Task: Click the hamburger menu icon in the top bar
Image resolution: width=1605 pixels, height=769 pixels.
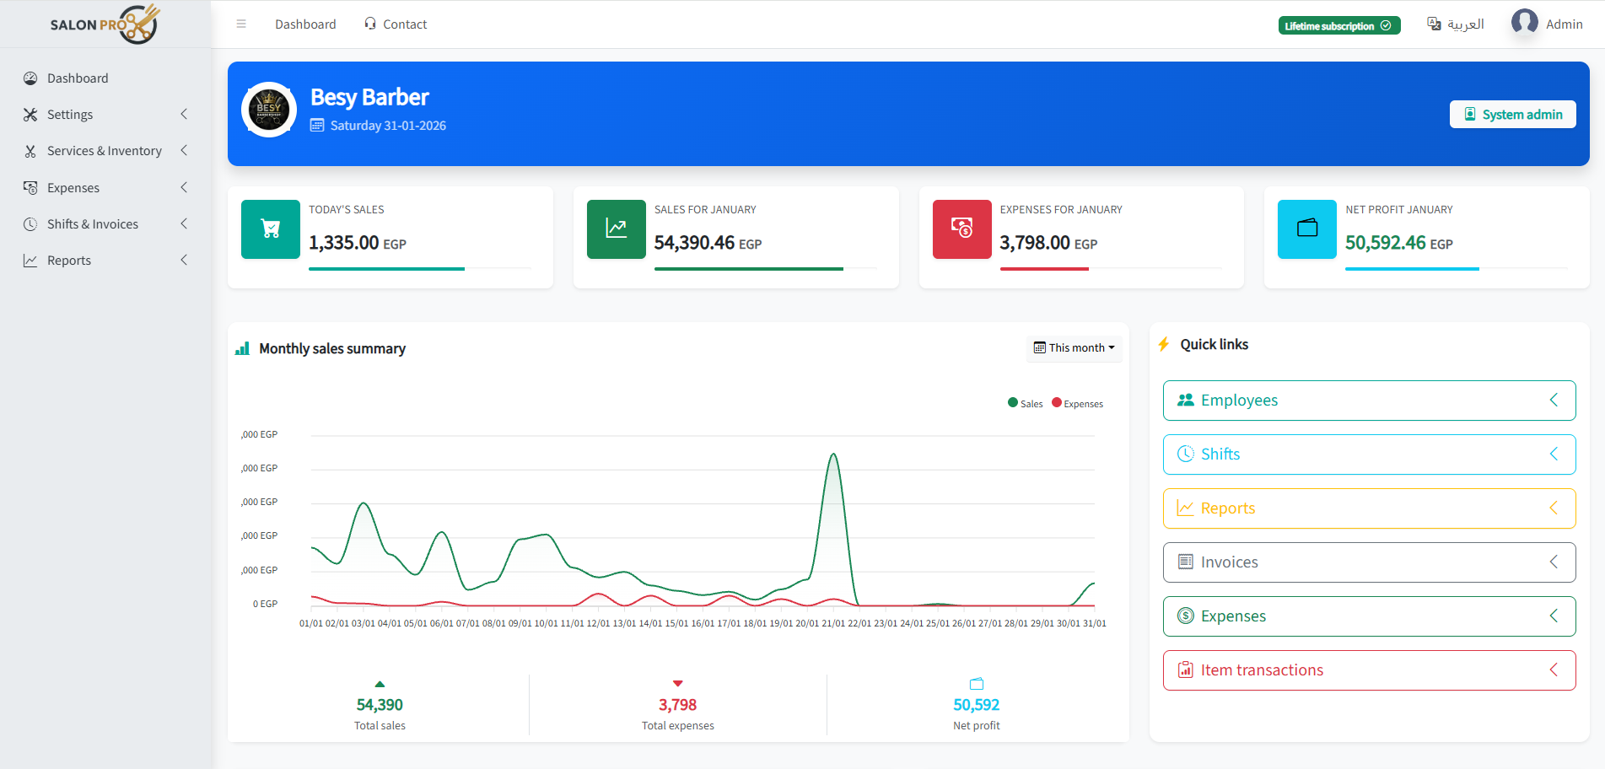Action: (x=241, y=24)
